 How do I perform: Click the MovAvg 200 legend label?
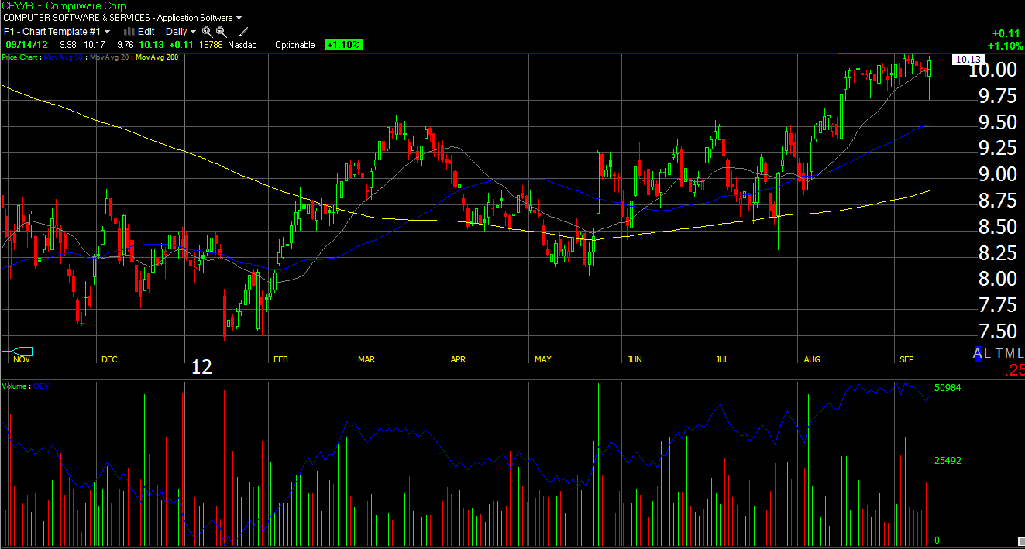click(157, 57)
